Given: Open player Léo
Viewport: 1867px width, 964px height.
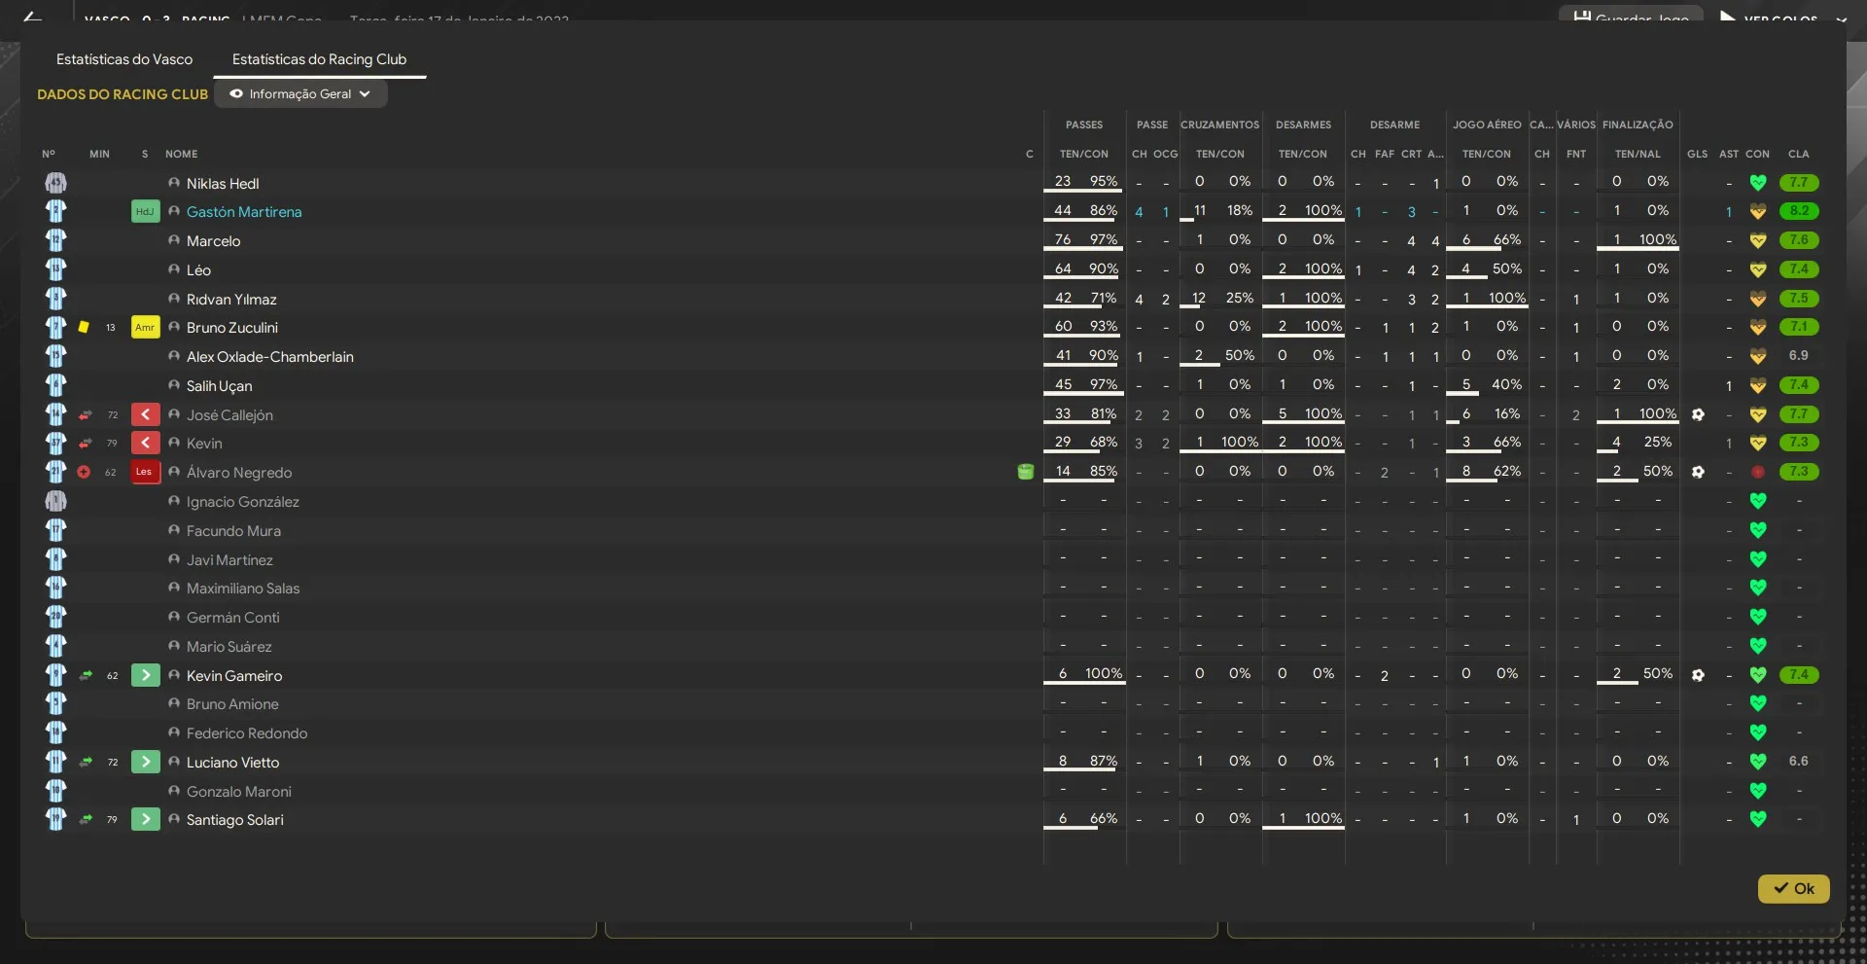Looking at the screenshot, I should tap(198, 270).
